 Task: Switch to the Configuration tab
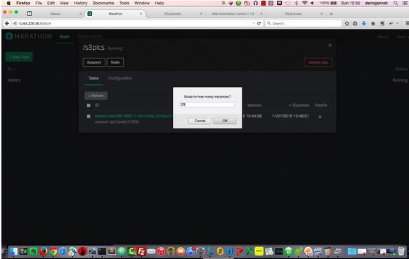[x=119, y=78]
